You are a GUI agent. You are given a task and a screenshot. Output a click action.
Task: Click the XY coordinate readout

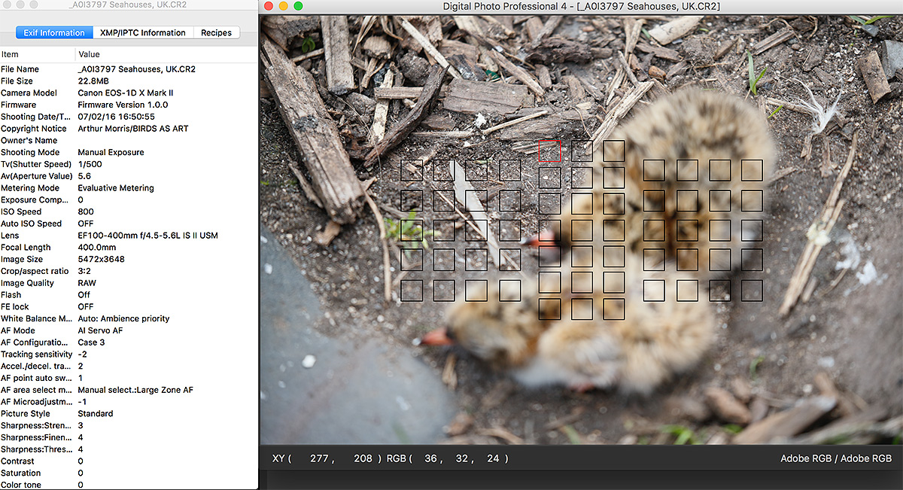tap(327, 458)
